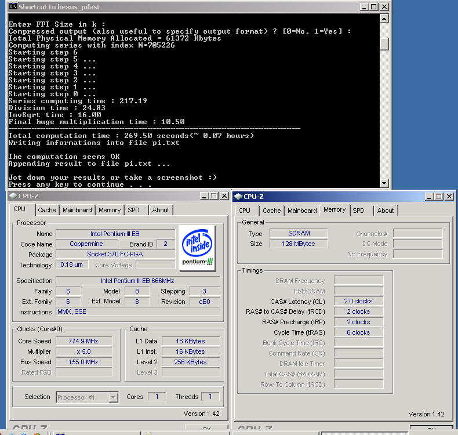
Task: Minimize the right CPU-Z window
Action: click(x=429, y=197)
